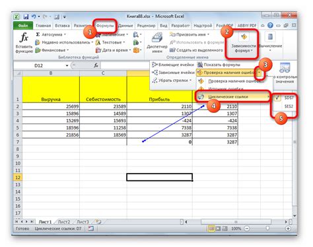Click the Зависимые ячейки trace icon

coord(155,72)
